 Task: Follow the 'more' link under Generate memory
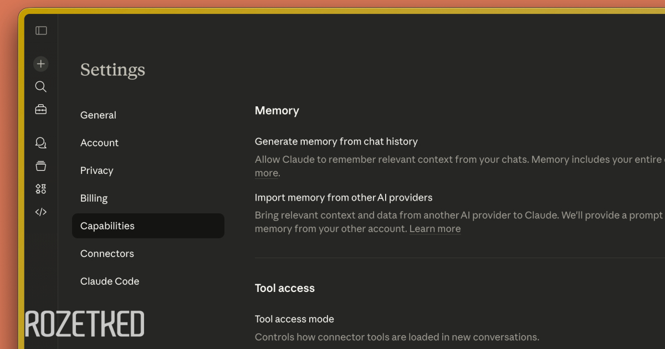[x=266, y=173]
